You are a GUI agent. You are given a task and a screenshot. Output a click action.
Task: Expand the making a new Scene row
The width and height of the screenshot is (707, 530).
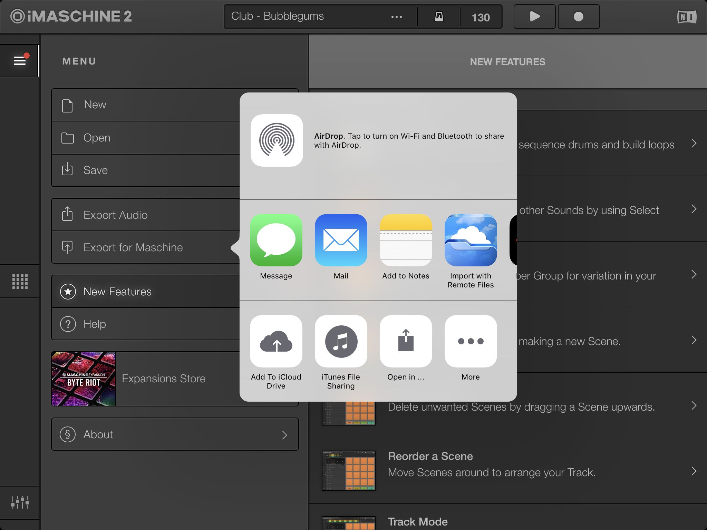694,340
